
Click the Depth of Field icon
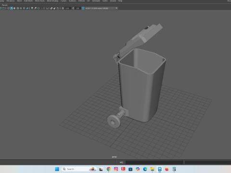click(x=42, y=8)
